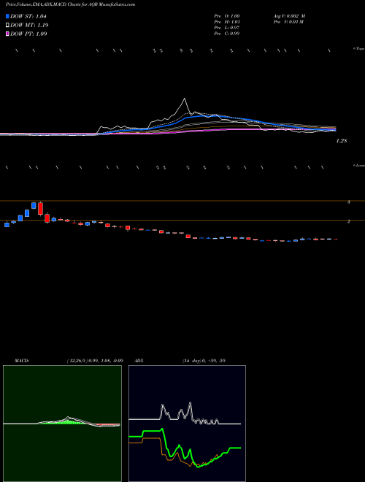Click the level 2 axis label
This screenshot has width=365, height=482.
tap(348, 221)
